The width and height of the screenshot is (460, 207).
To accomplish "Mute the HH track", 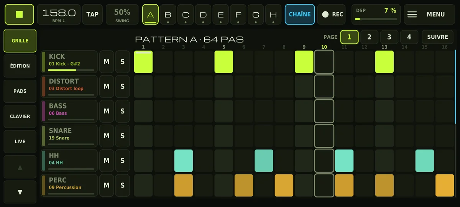I will pyautogui.click(x=107, y=161).
